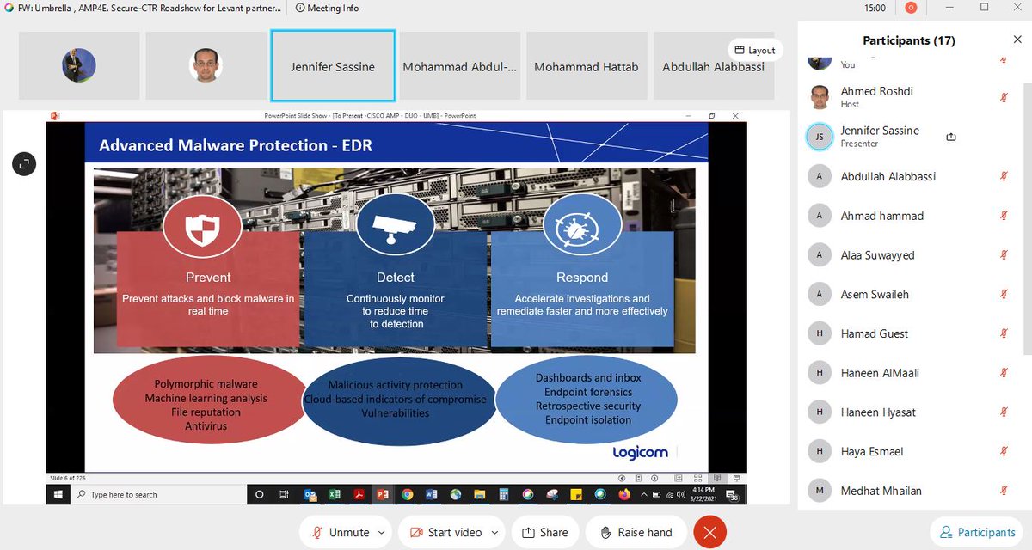Image resolution: width=1032 pixels, height=550 pixels.
Task: Select Jennifer Sassine video tile
Action: [333, 66]
